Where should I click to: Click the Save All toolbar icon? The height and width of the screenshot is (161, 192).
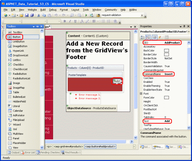tap(32, 15)
